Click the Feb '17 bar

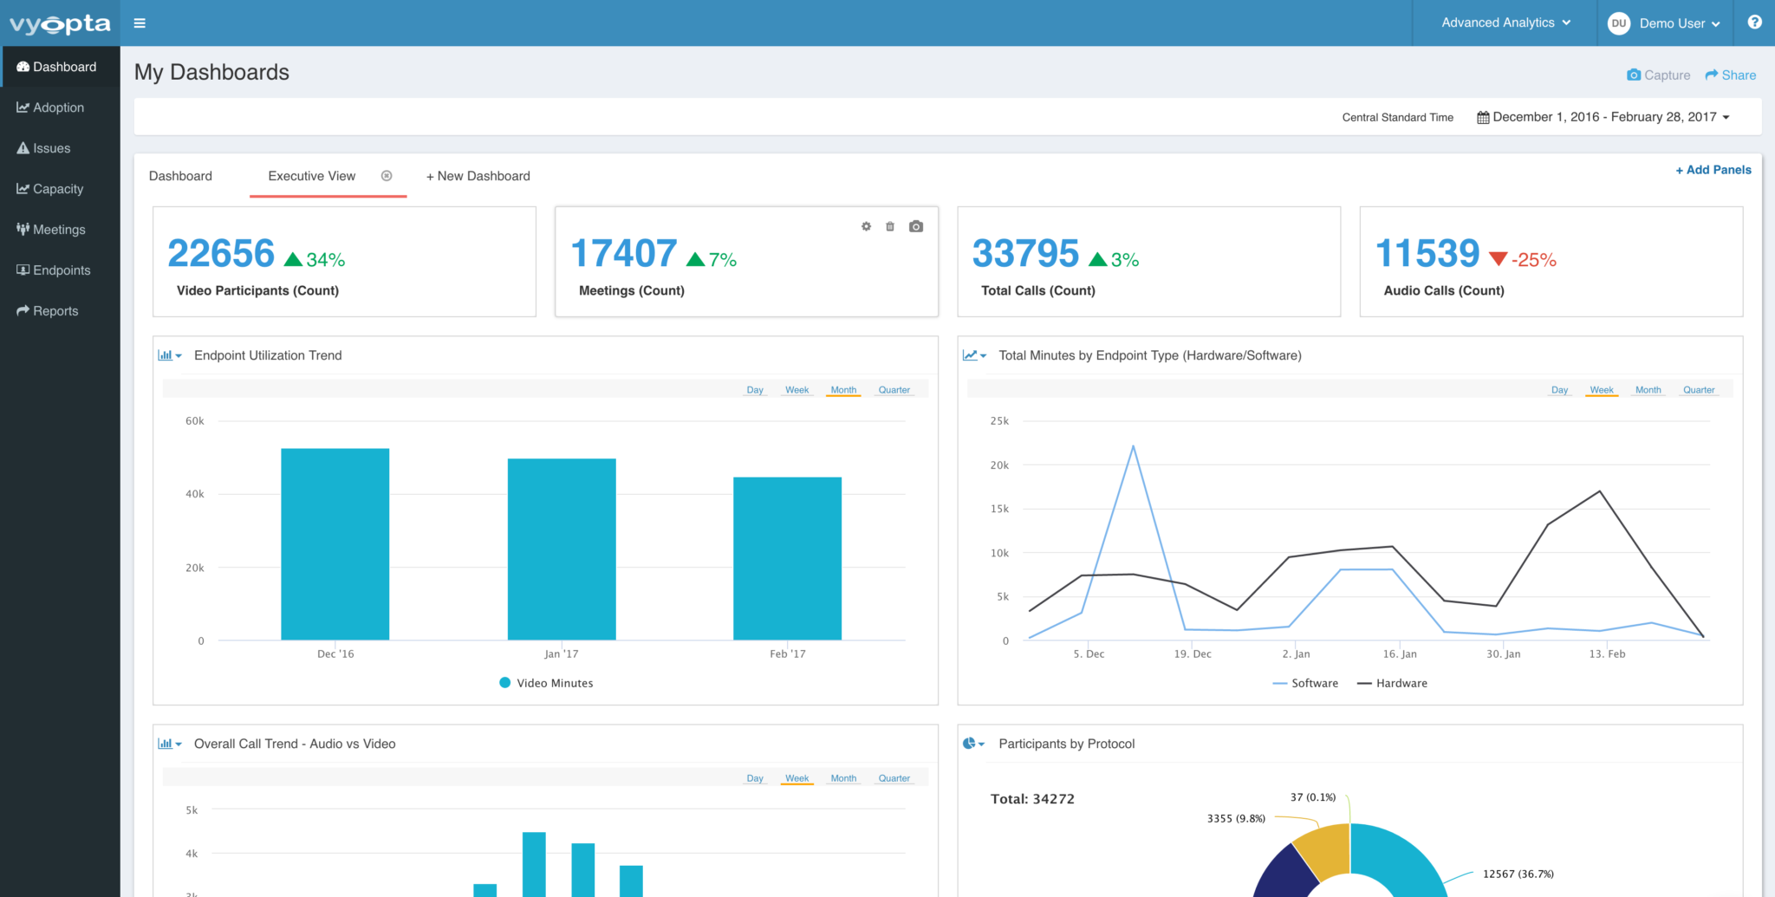tap(788, 559)
